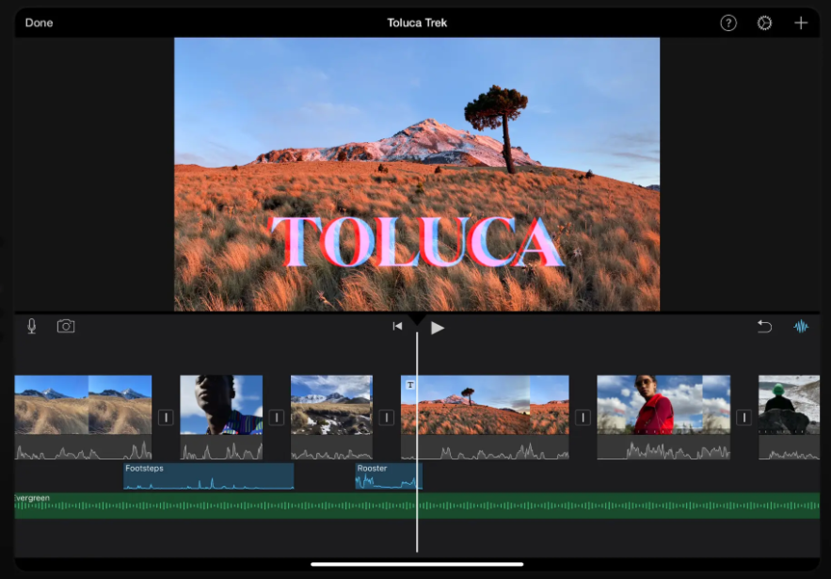Viewport: 831px width, 579px height.
Task: Tap the Toluca Trek project title
Action: click(416, 23)
